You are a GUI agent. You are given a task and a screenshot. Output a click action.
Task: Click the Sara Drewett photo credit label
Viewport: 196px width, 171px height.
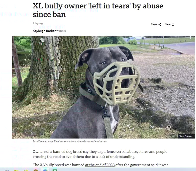(186, 136)
